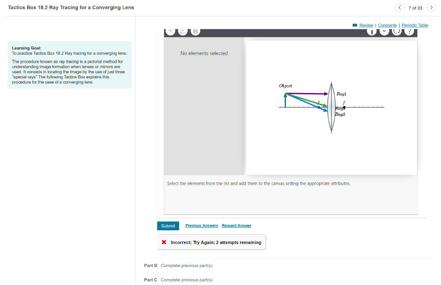This screenshot has height=285, width=441.
Task: Open the info panel icon
Action: [x=372, y=31]
